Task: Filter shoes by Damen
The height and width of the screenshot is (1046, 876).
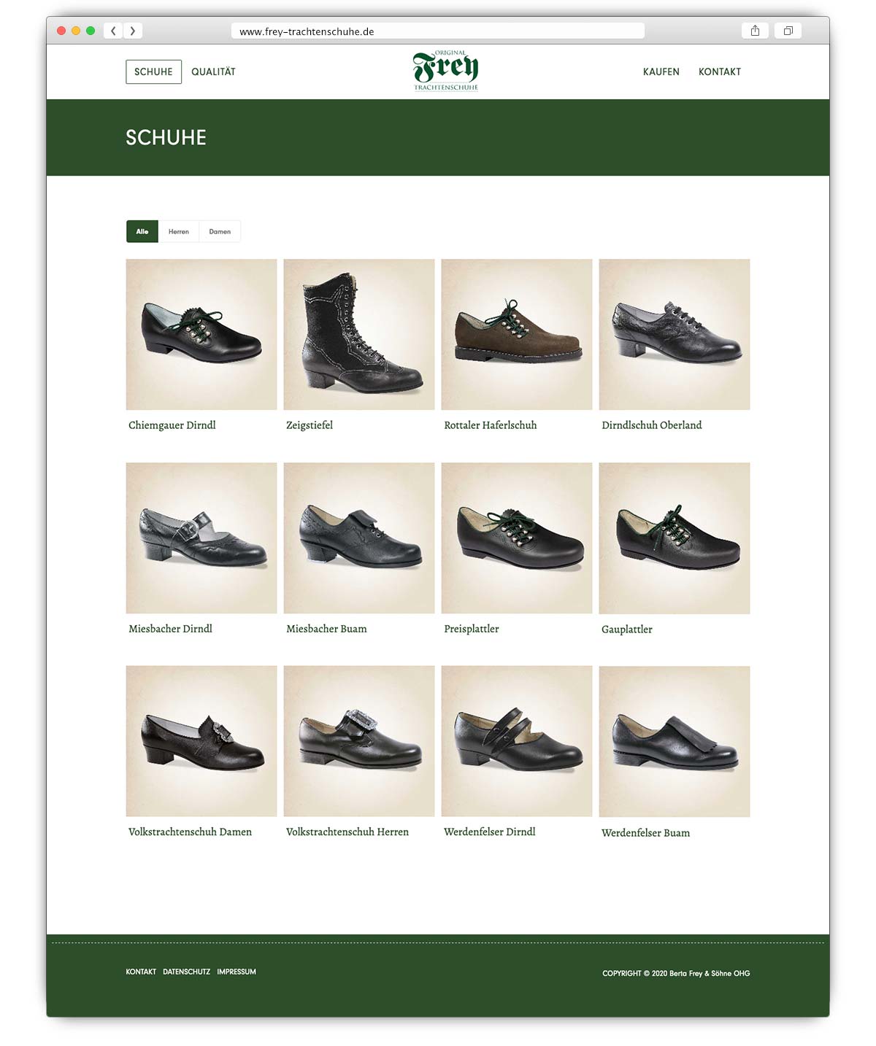Action: (220, 231)
